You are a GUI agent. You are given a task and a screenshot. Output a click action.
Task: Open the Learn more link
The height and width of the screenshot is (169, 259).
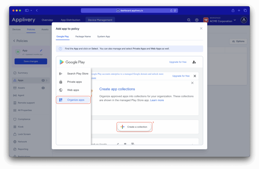click(157, 100)
